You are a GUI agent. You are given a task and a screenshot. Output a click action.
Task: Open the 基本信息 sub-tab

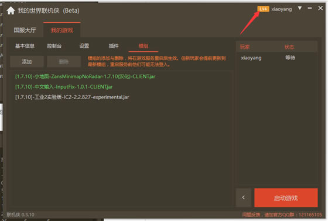point(25,46)
